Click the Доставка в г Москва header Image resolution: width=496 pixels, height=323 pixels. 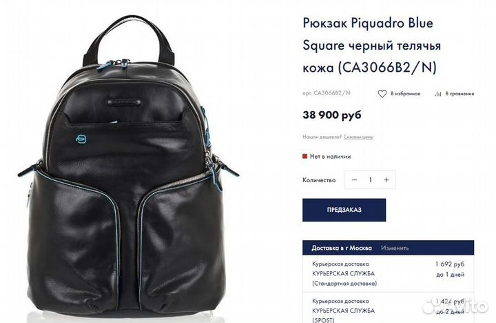(342, 248)
